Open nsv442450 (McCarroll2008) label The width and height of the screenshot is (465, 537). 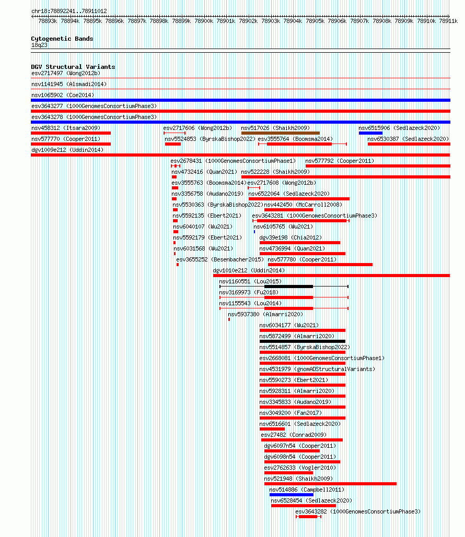[x=303, y=205]
